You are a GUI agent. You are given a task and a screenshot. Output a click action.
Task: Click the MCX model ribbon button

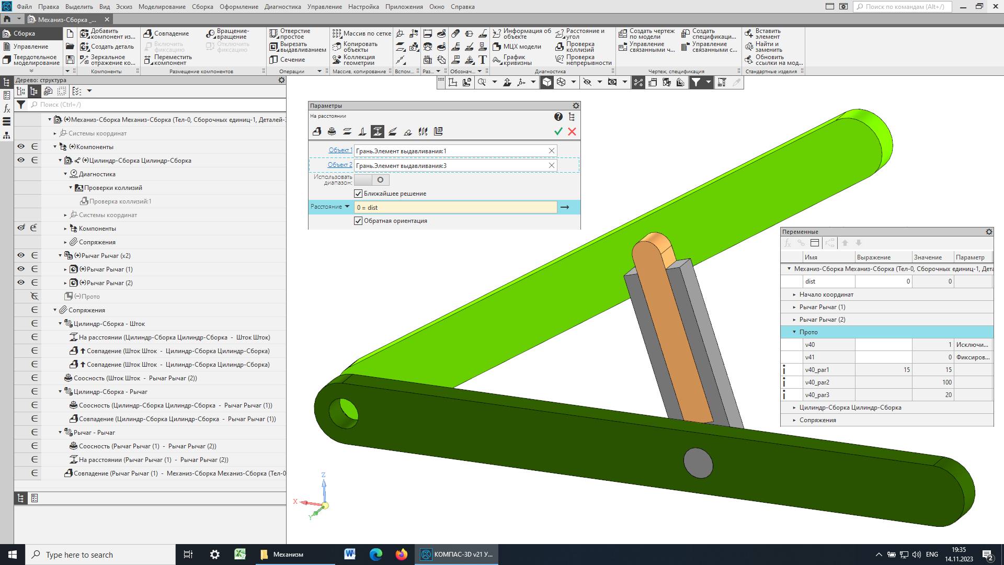[517, 47]
